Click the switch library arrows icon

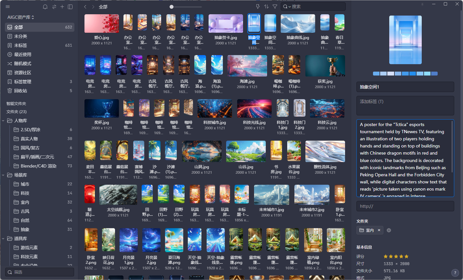click(x=54, y=7)
